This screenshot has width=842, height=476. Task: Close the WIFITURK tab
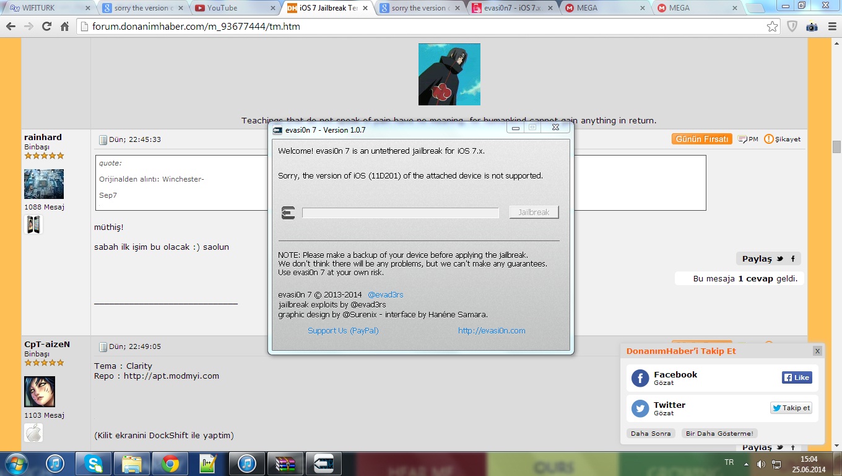87,8
